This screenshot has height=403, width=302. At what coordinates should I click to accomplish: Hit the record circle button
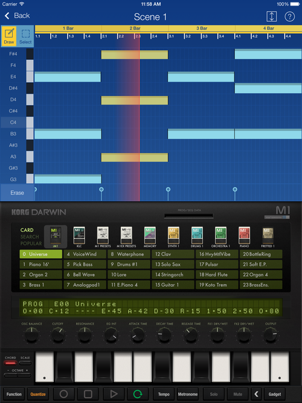pyautogui.click(x=64, y=394)
